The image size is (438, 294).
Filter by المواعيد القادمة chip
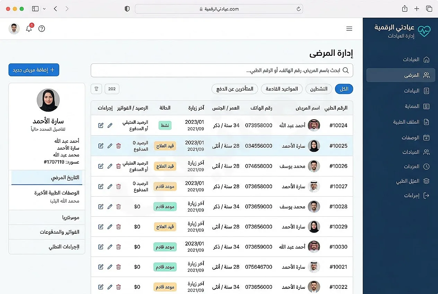(282, 89)
